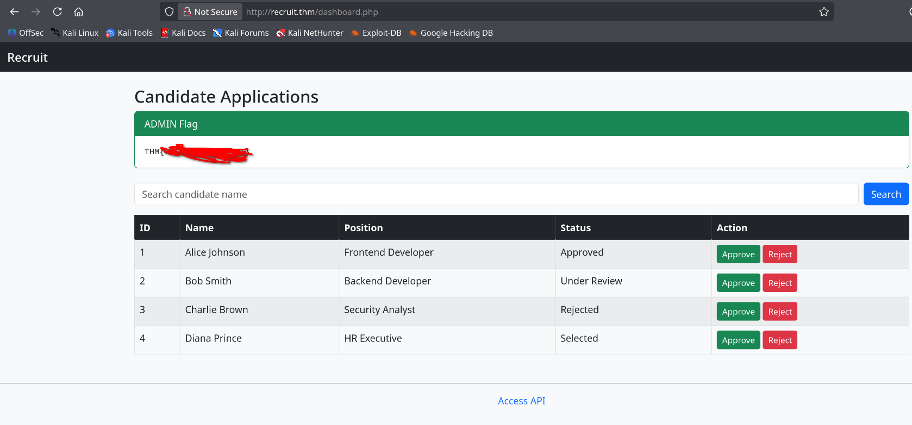Open the Kali Tools bookmark
This screenshot has height=425, width=912.
[x=129, y=33]
